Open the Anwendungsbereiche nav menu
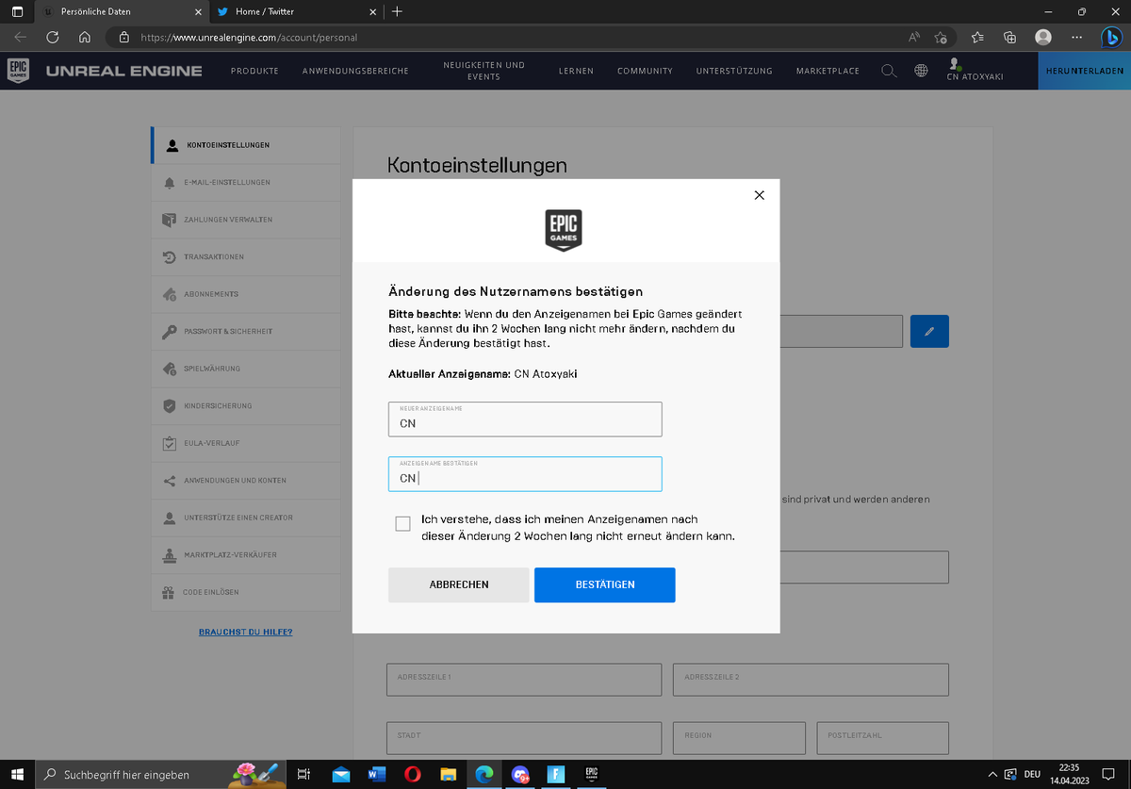This screenshot has height=789, width=1131. click(x=355, y=71)
